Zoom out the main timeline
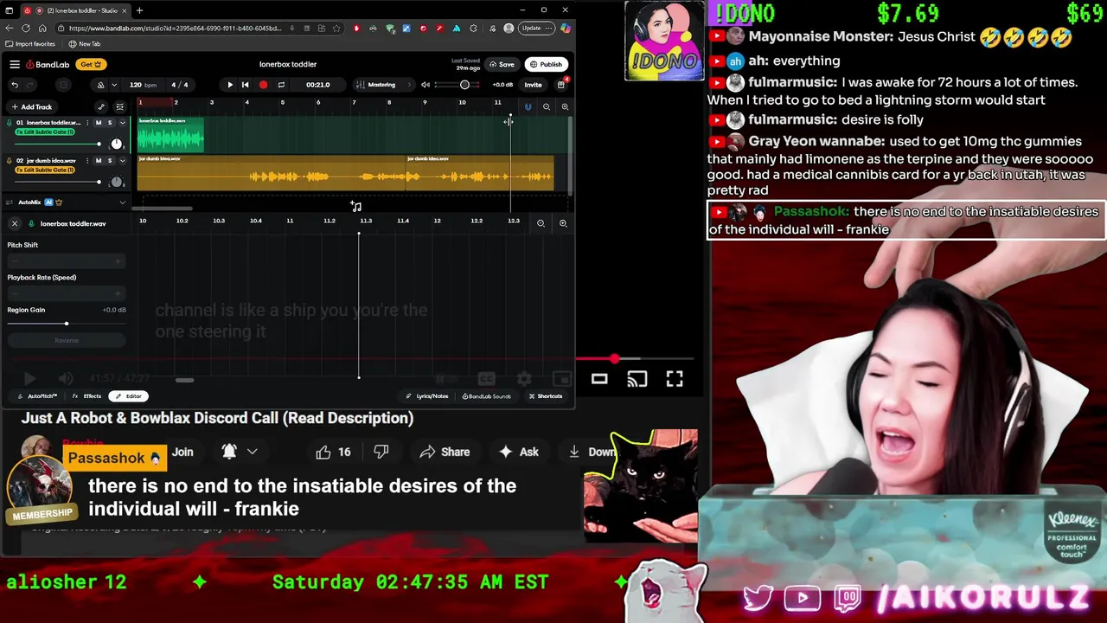The height and width of the screenshot is (623, 1107). click(546, 107)
